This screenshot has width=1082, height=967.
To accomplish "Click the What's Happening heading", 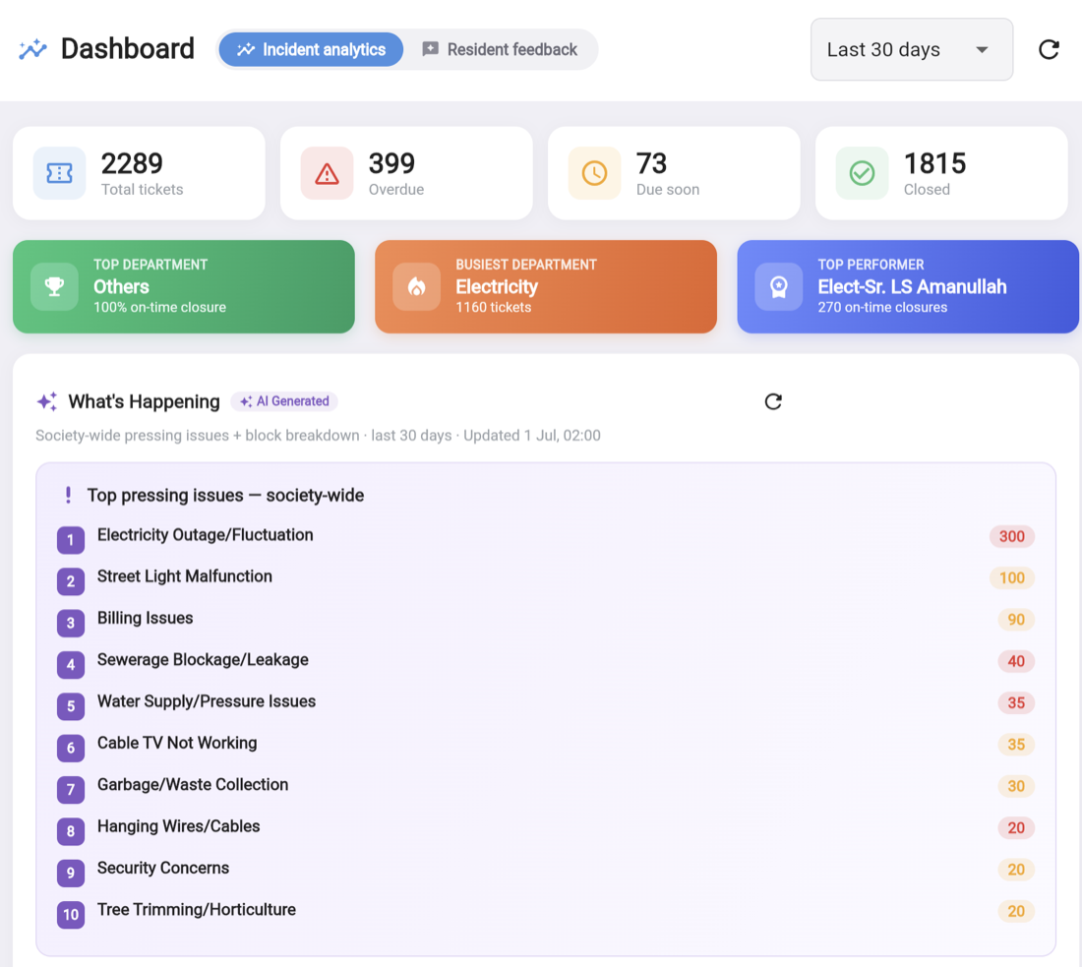I will [144, 401].
